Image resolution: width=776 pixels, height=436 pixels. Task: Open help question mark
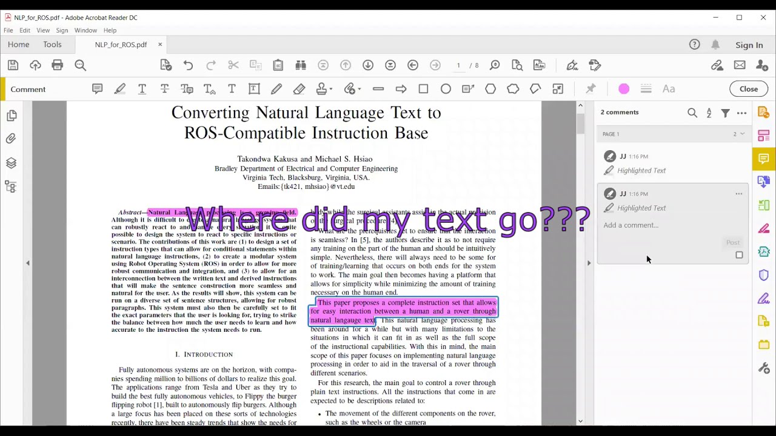(695, 45)
